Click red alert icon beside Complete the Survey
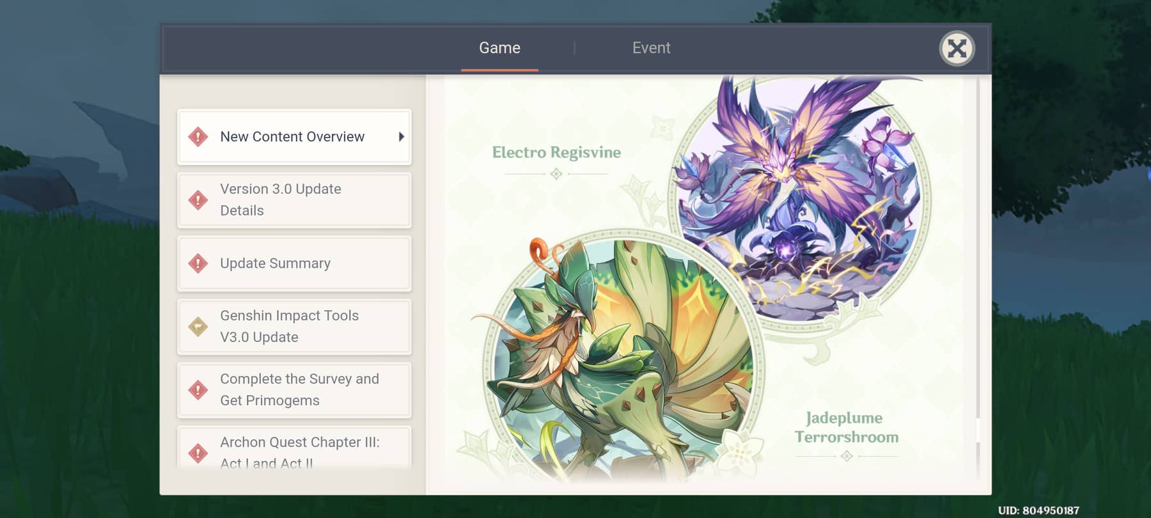The height and width of the screenshot is (518, 1151). [198, 390]
